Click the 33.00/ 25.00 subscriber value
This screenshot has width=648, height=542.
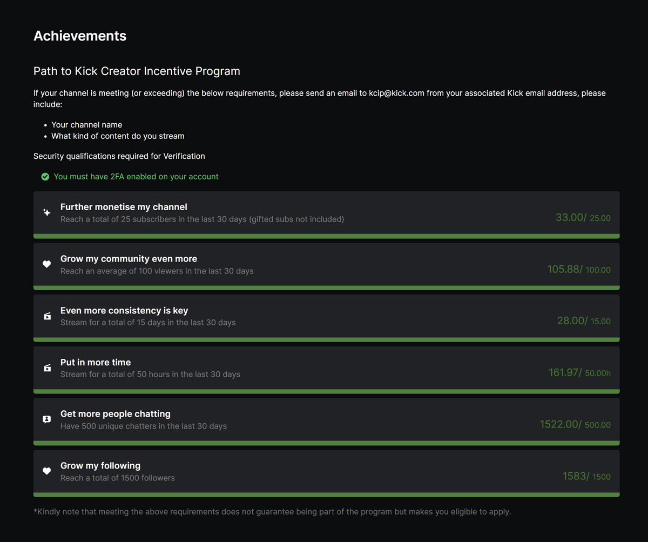583,218
